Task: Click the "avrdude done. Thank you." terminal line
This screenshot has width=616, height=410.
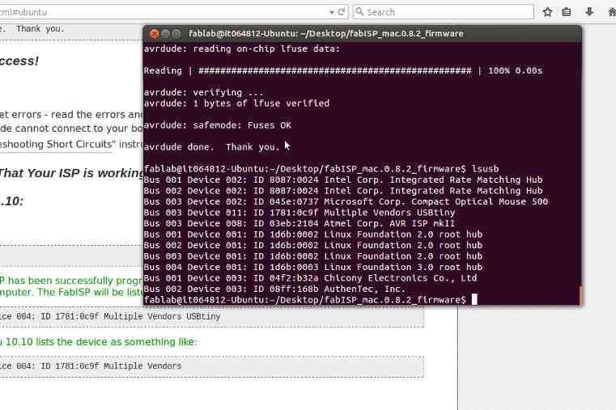Action: [x=212, y=146]
